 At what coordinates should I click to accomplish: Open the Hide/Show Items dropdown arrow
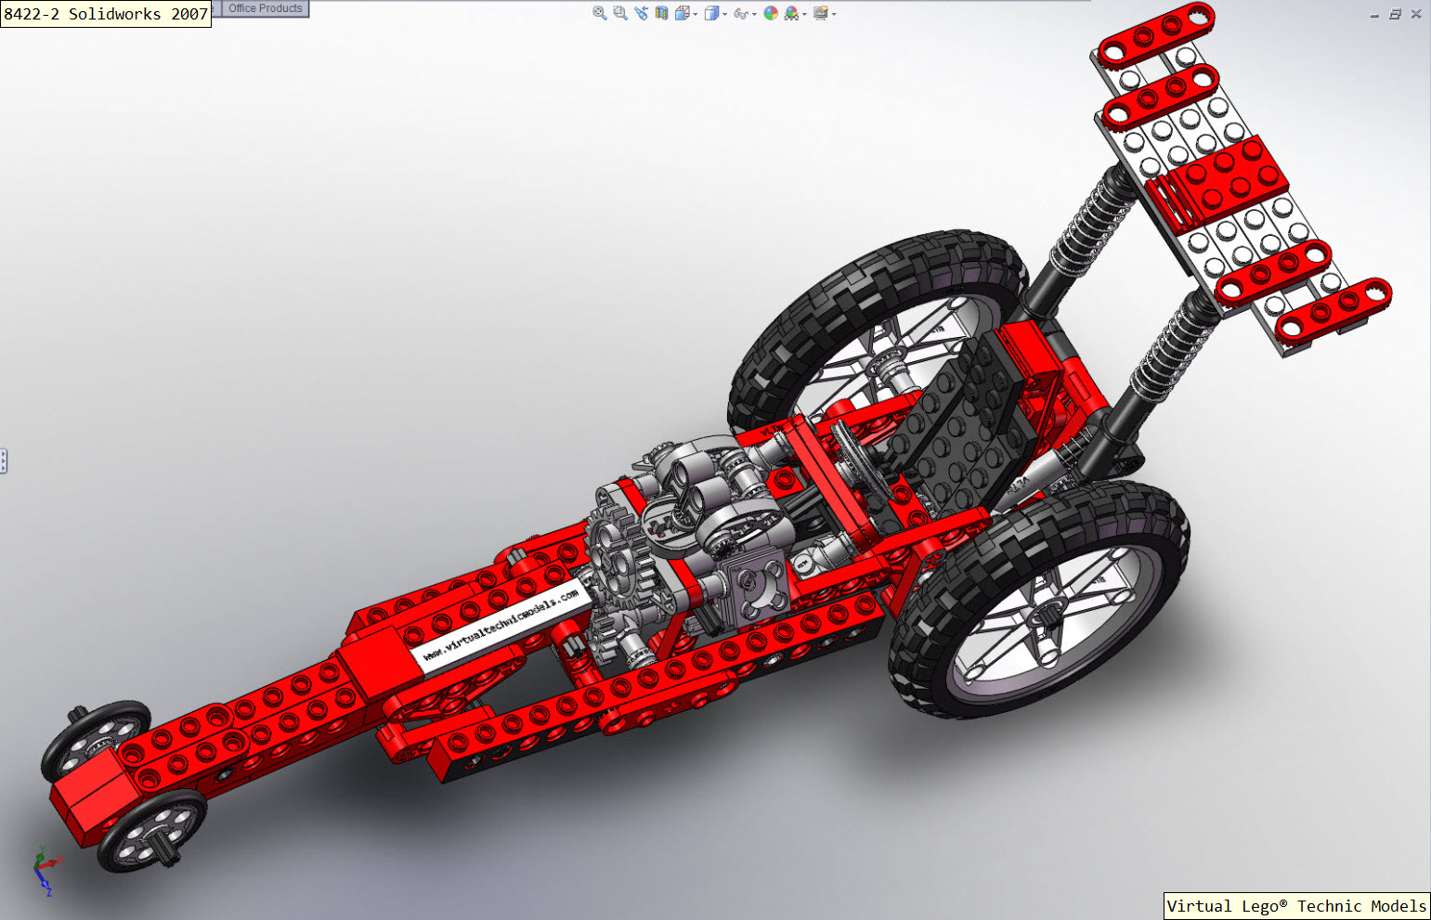tap(755, 14)
